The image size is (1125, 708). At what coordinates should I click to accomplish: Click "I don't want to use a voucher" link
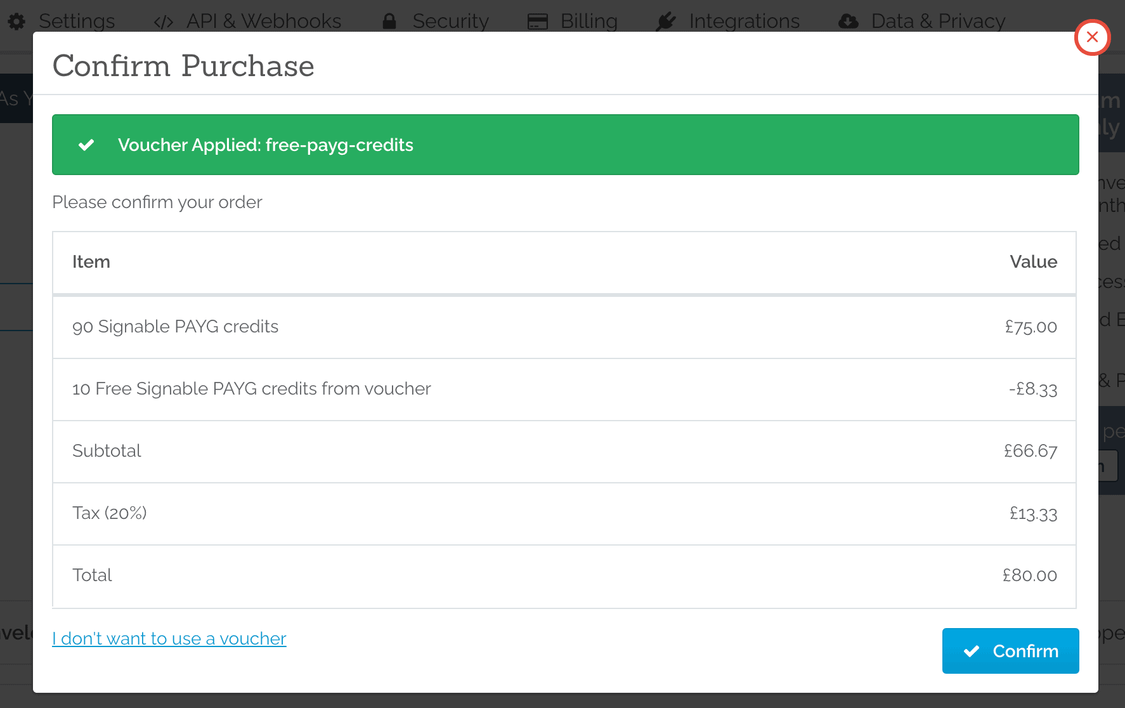coord(169,638)
